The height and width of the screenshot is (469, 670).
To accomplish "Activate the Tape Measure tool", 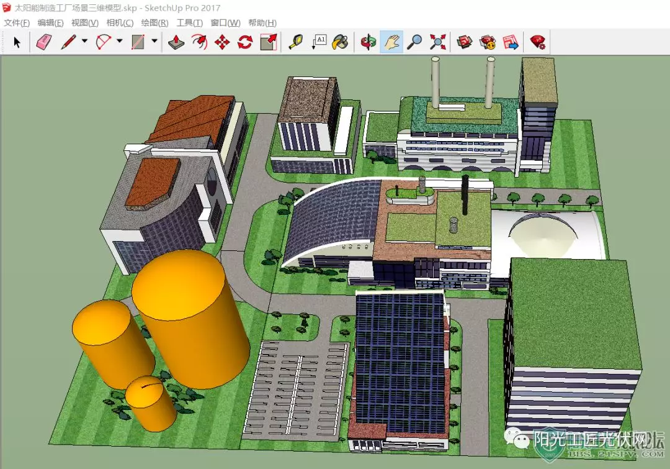I will [x=296, y=42].
